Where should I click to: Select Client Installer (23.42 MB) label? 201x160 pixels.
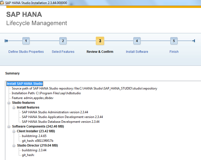tap(36, 131)
